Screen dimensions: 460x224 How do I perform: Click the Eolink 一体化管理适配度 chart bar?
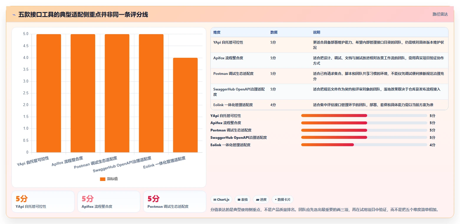click(x=185, y=105)
